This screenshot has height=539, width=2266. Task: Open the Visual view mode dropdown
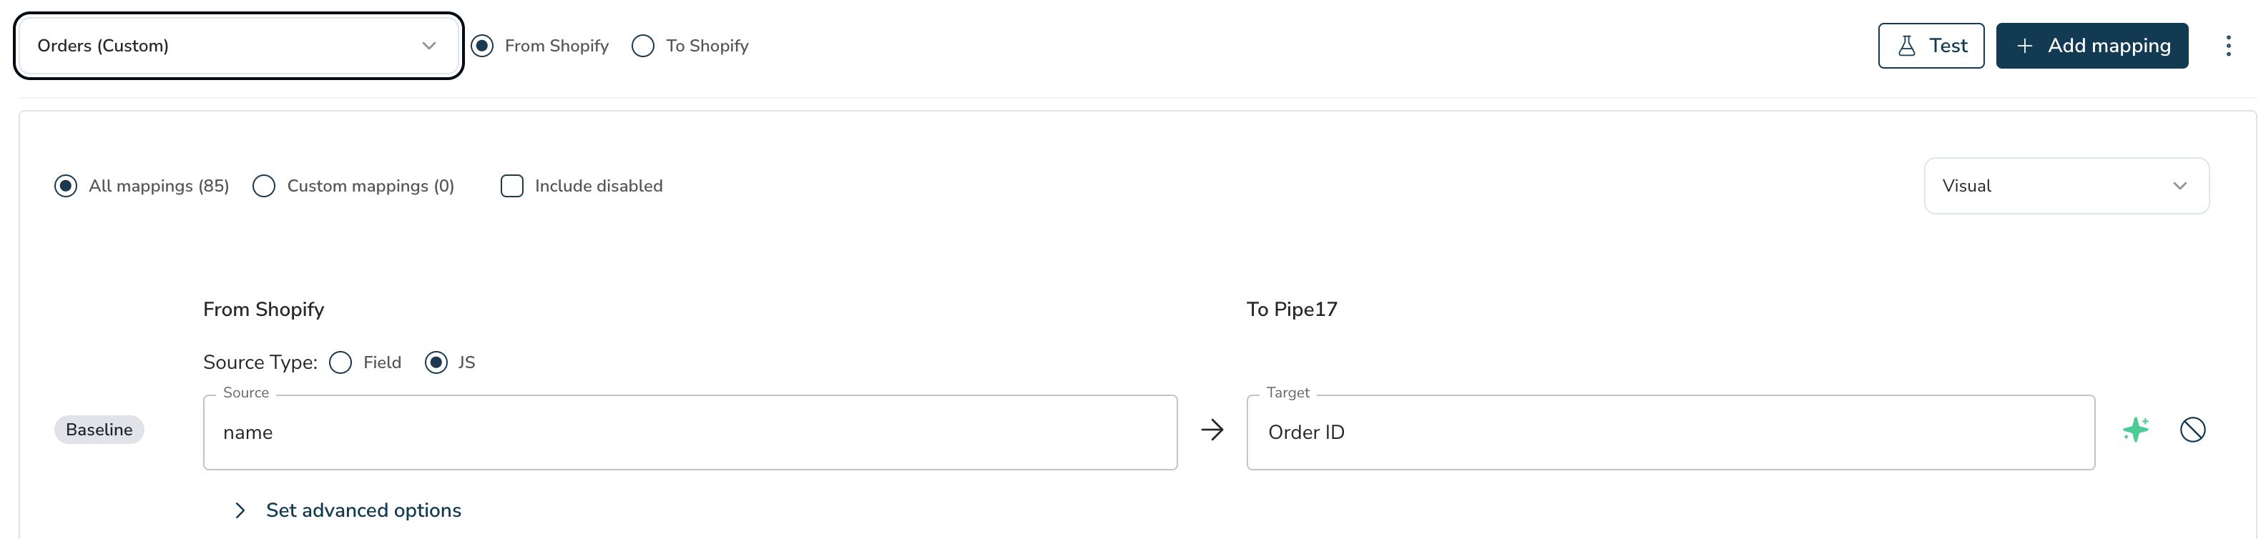(x=2066, y=186)
